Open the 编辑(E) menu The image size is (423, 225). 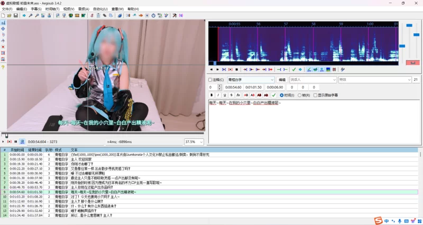(x=21, y=9)
